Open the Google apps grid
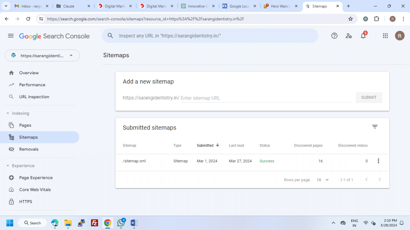 tap(385, 36)
